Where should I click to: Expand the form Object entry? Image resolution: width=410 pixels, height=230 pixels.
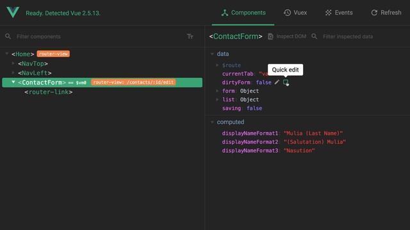[217, 91]
